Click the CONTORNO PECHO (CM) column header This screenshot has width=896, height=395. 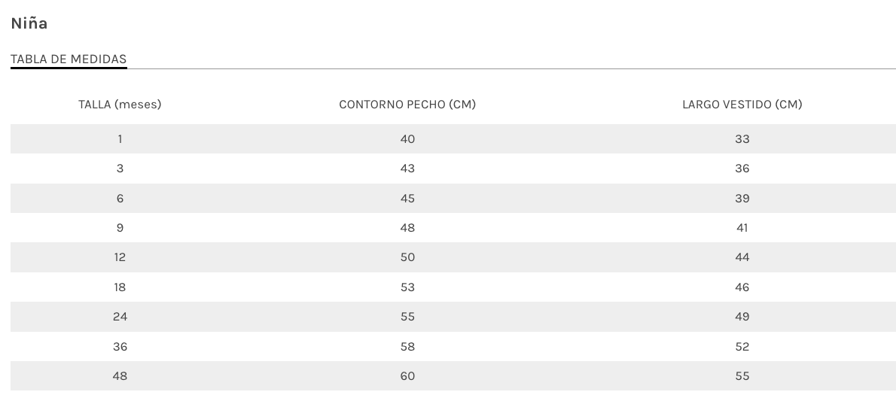coord(407,105)
